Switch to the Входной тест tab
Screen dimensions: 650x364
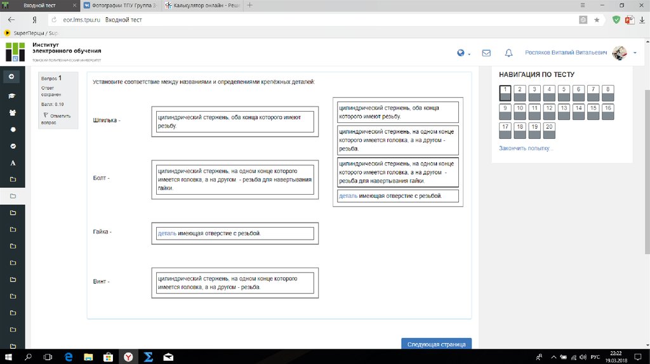point(40,5)
